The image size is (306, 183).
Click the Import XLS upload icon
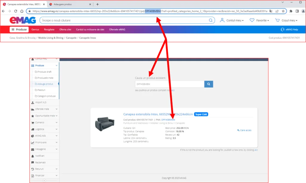tap(33, 103)
